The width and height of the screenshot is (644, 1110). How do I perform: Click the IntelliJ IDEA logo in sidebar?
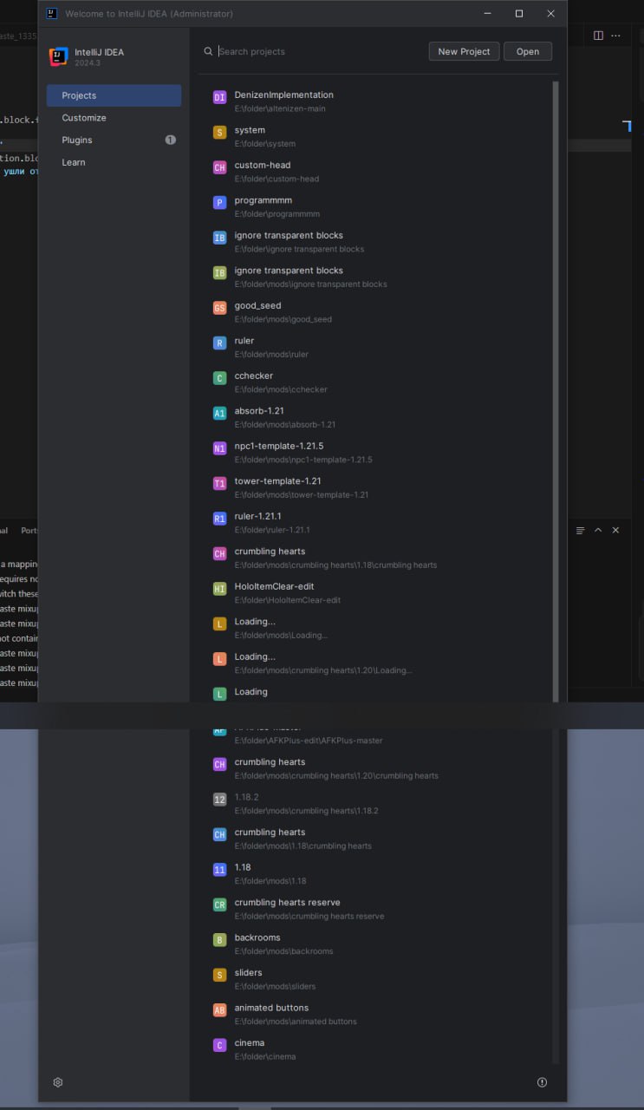(x=59, y=56)
